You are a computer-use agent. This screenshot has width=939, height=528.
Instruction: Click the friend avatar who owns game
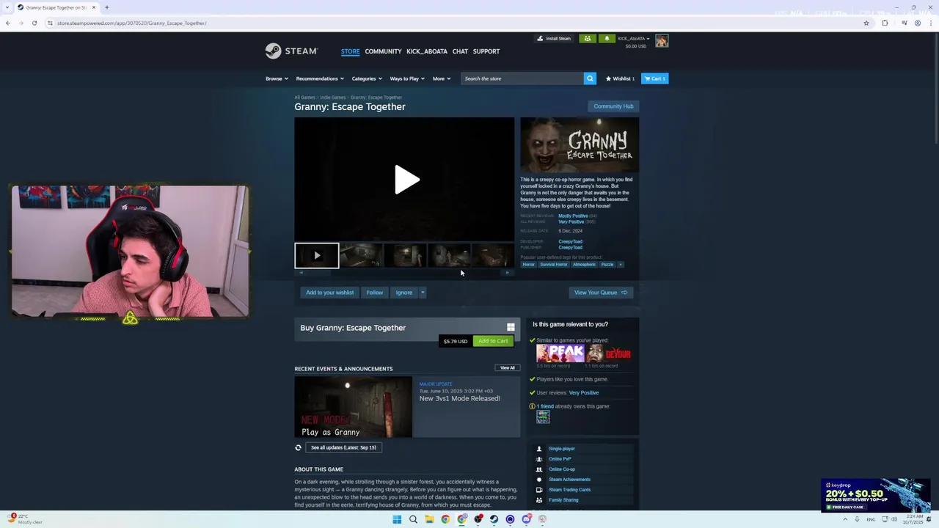pos(543,417)
